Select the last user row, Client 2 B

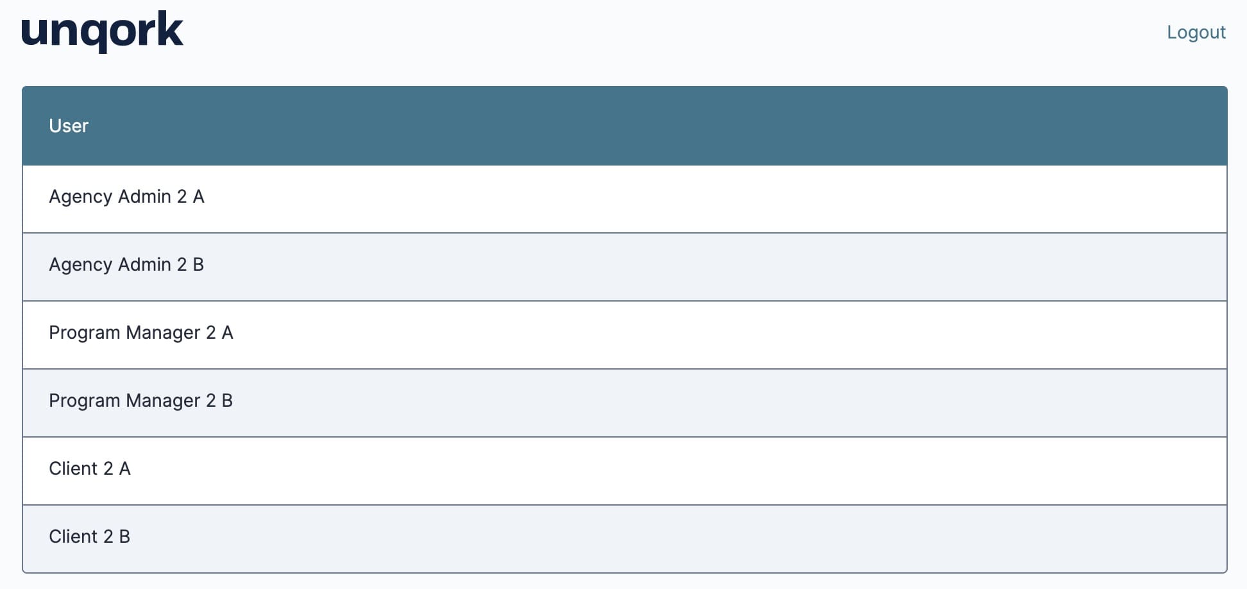tap(625, 539)
